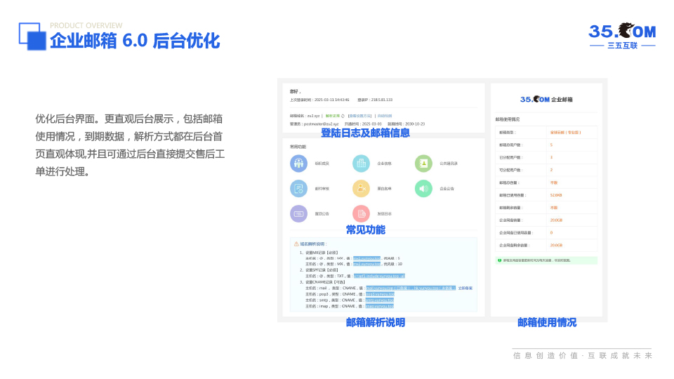Select the first highlighted MX record value
This screenshot has width=674, height=379.
366,258
